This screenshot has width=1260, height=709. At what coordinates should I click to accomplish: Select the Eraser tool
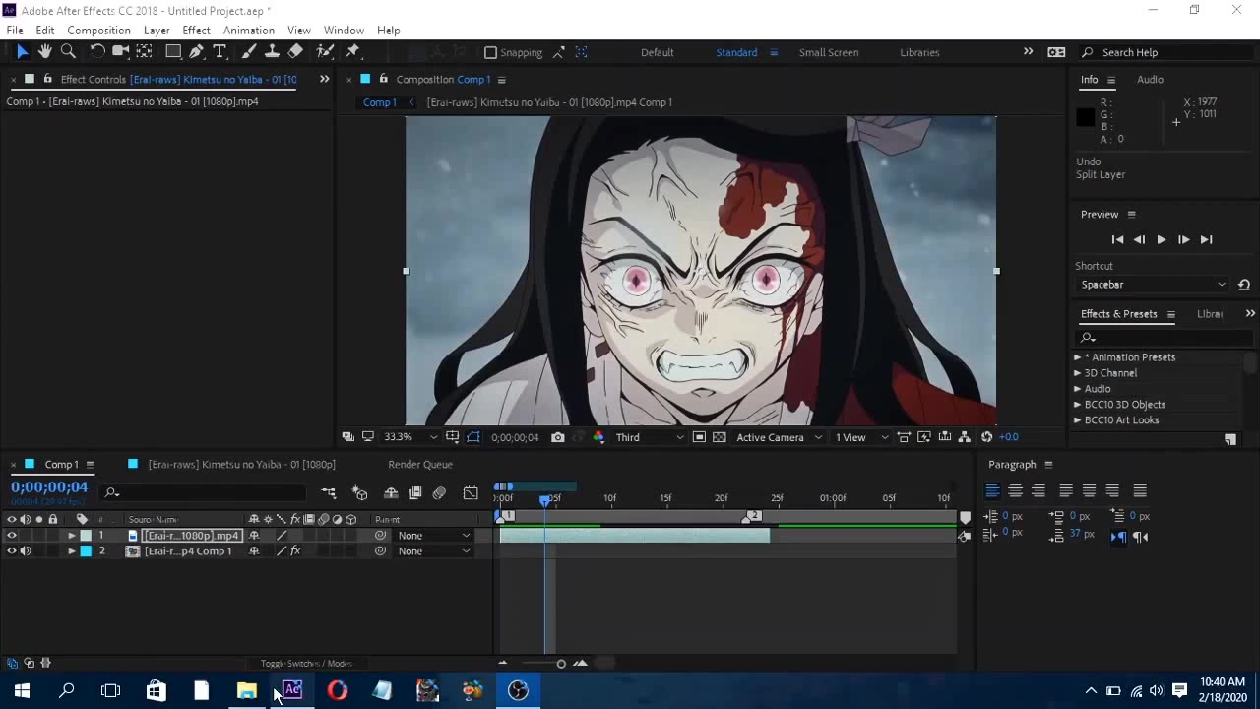click(295, 52)
